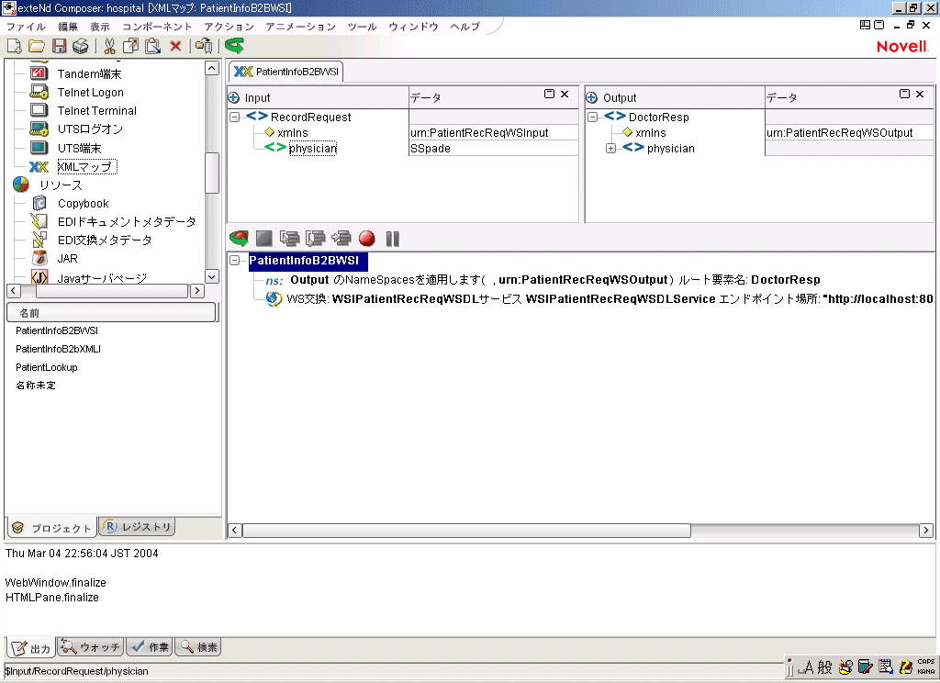Click the Pause animation icon
Viewport: 940px width, 683px height.
(x=393, y=239)
